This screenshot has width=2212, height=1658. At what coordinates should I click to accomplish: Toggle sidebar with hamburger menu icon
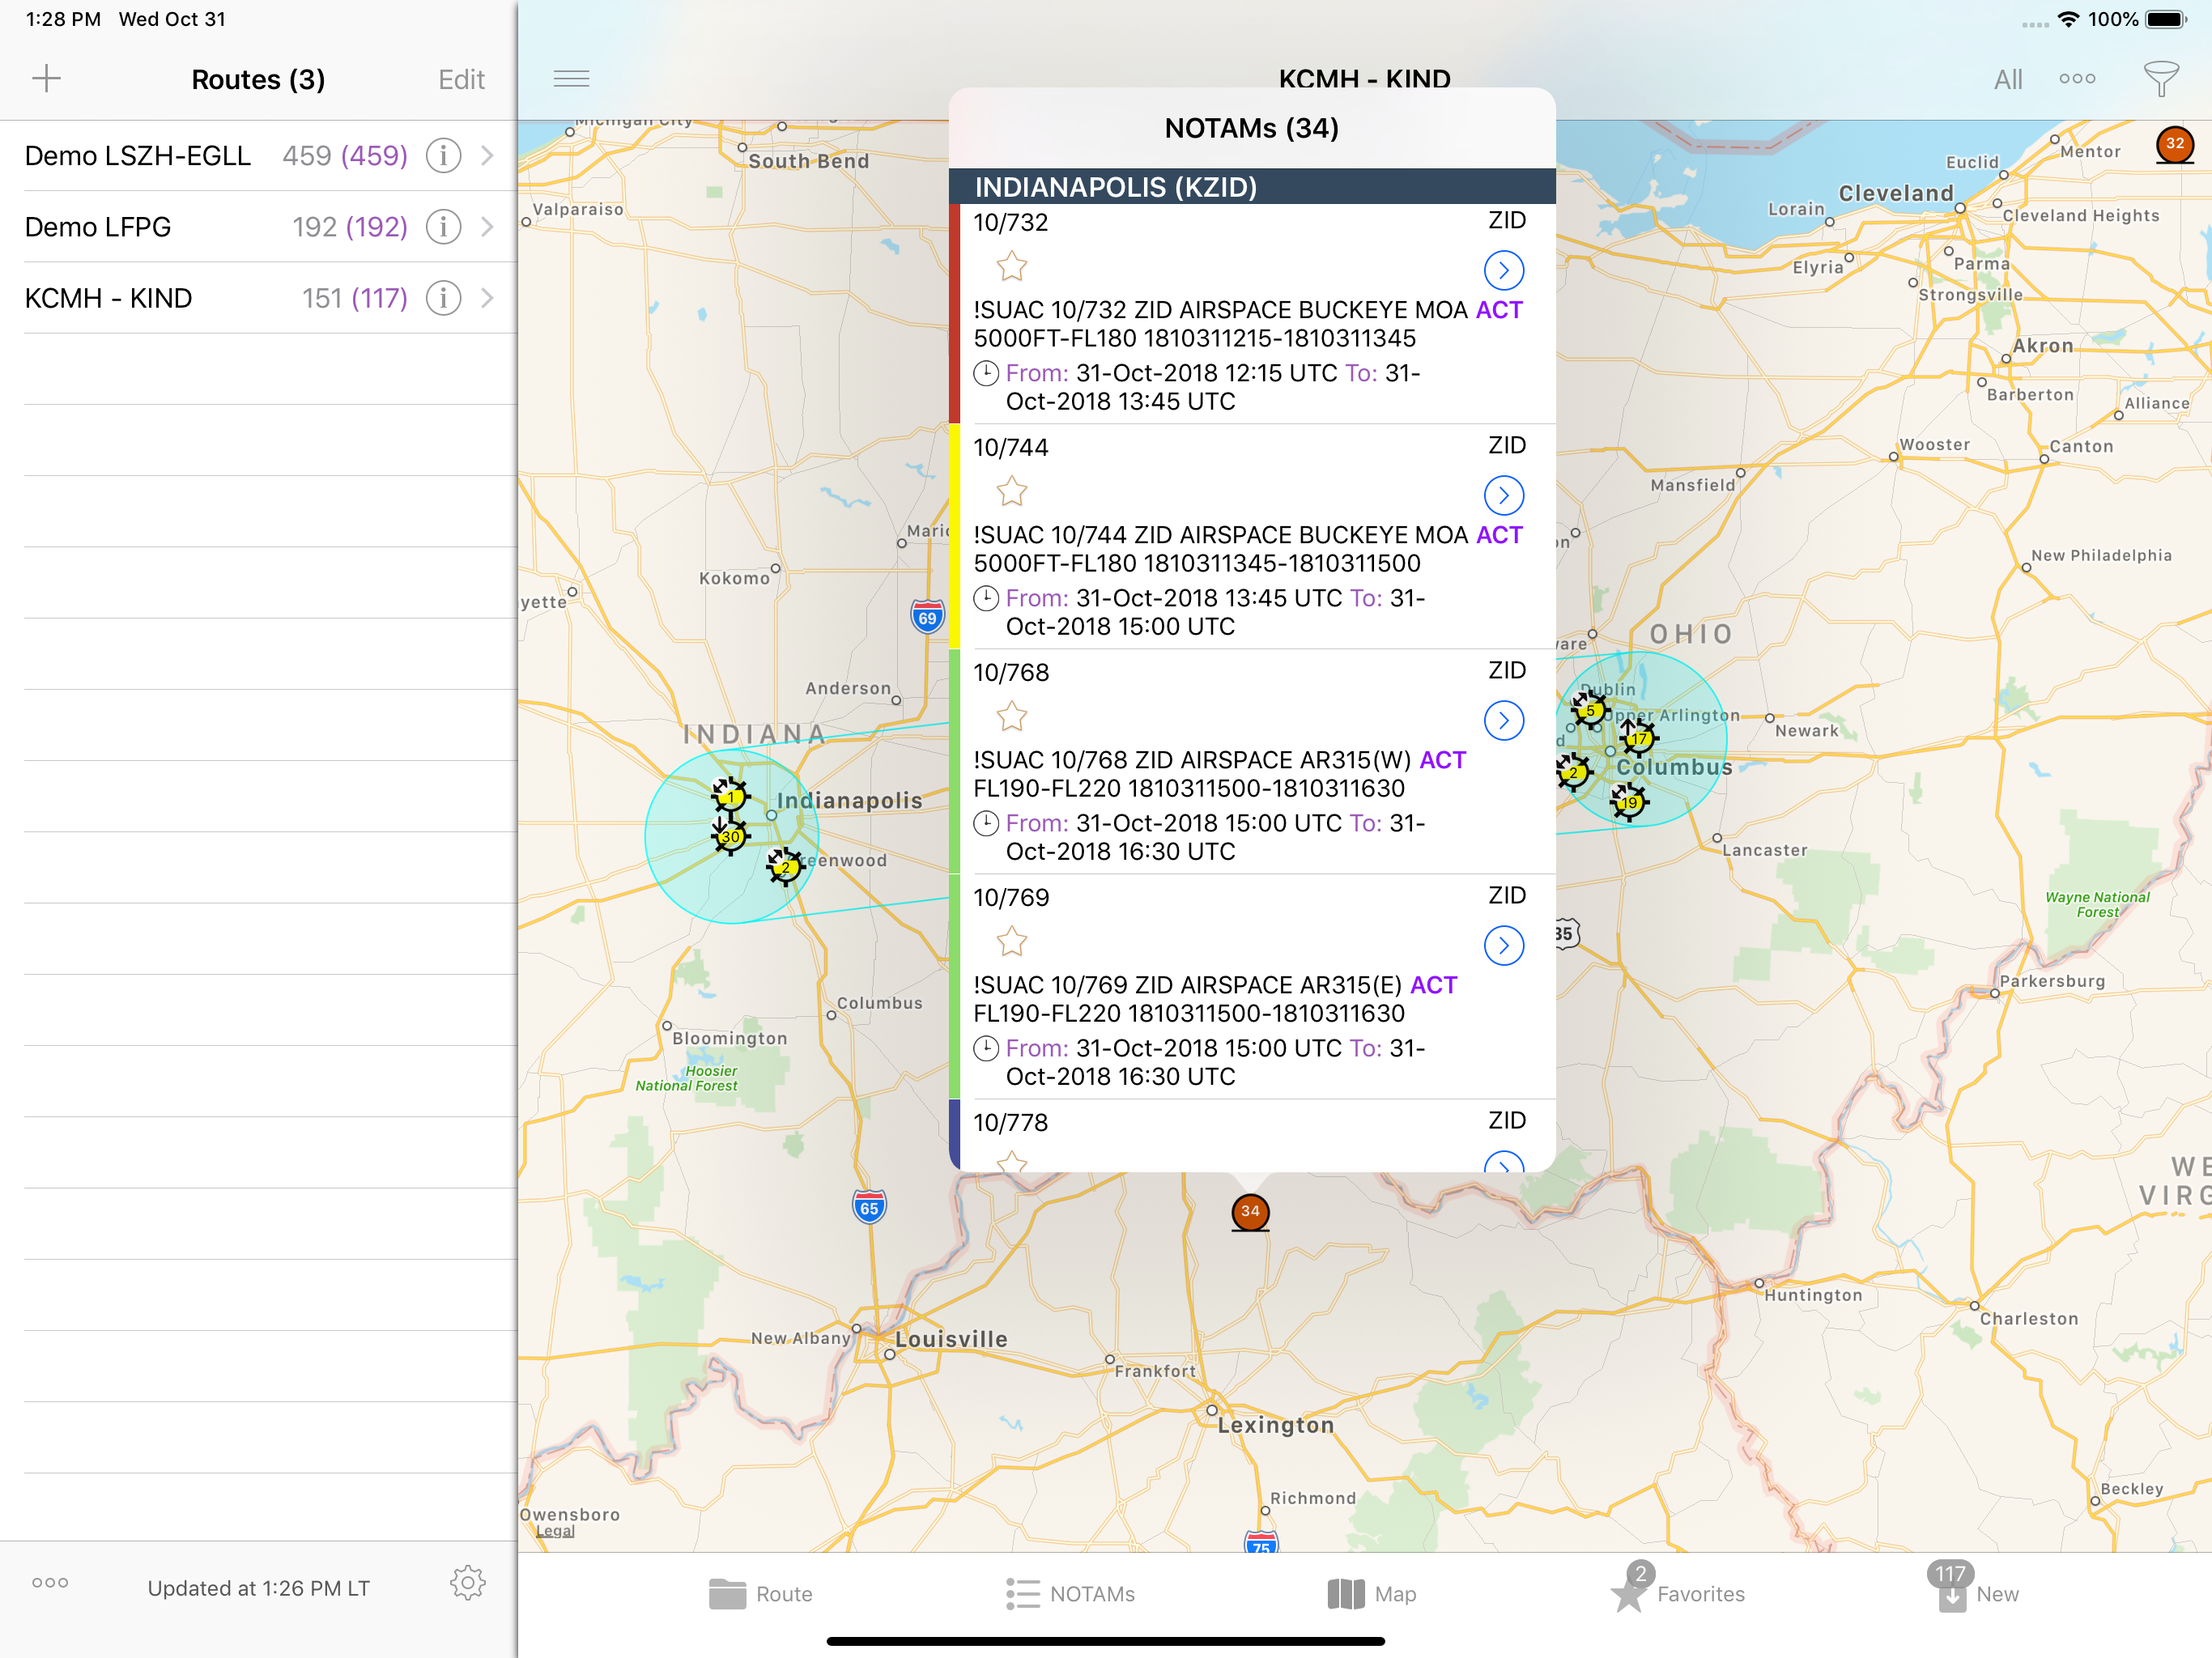[571, 79]
